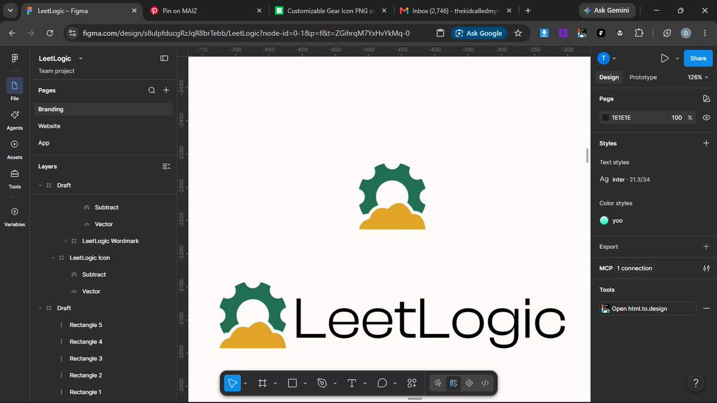717x403 pixels.
Task: Collapse the LeetLogic Icon layer
Action: (x=53, y=258)
